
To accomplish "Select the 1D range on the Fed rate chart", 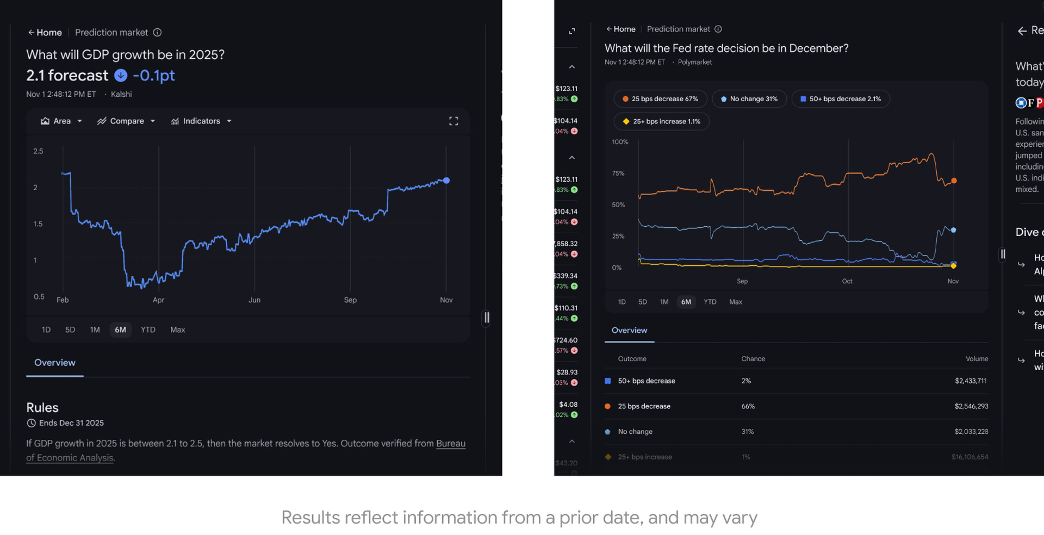I will [x=622, y=301].
